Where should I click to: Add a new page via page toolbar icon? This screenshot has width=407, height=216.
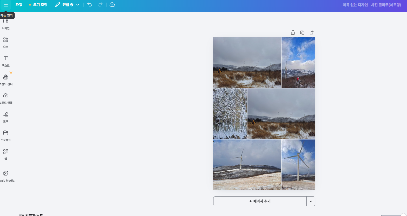pos(312,32)
